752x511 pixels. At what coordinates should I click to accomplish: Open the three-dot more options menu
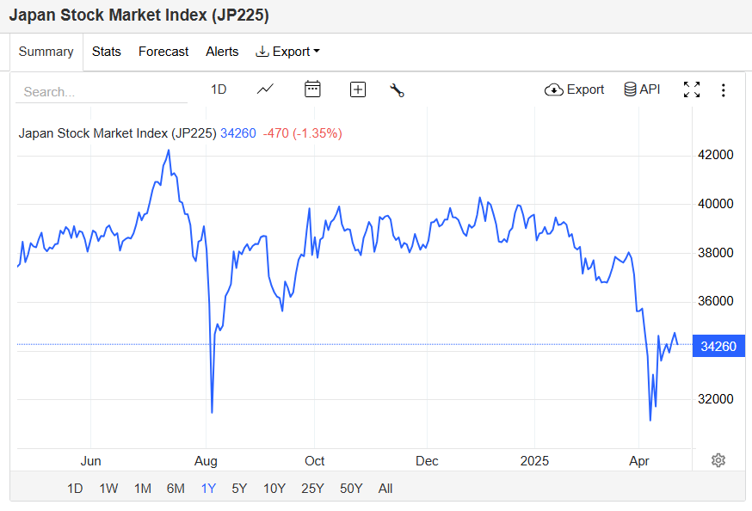(724, 90)
